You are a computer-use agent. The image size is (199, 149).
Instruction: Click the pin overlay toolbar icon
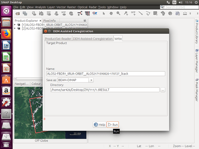56,13
